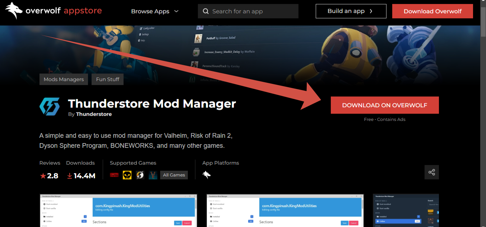This screenshot has height=227, width=486.
Task: Select the Fun Stuff category tag
Action: click(108, 79)
